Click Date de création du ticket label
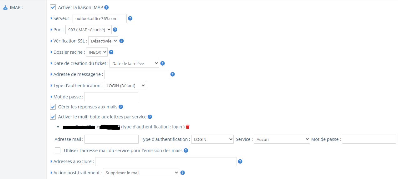Viewport: 398px width, 179px height. (x=81, y=63)
